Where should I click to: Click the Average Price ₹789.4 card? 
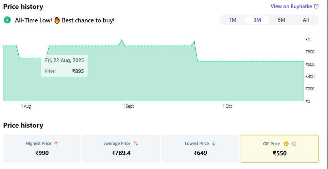(121, 149)
